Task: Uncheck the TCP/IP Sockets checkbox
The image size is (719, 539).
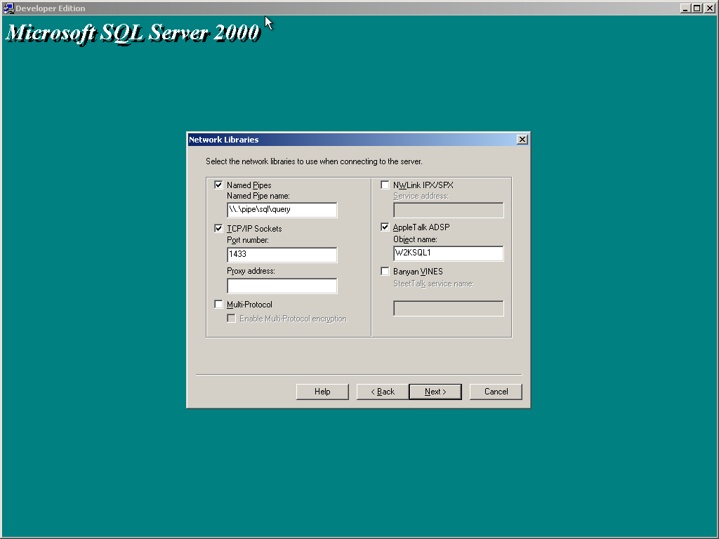Action: [x=219, y=229]
